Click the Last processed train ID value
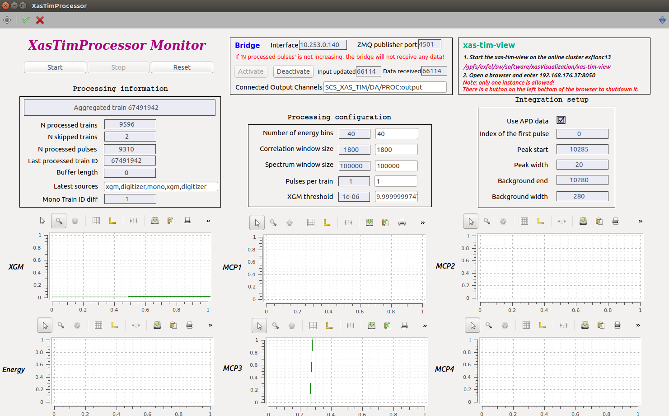The image size is (669, 416). tap(130, 161)
